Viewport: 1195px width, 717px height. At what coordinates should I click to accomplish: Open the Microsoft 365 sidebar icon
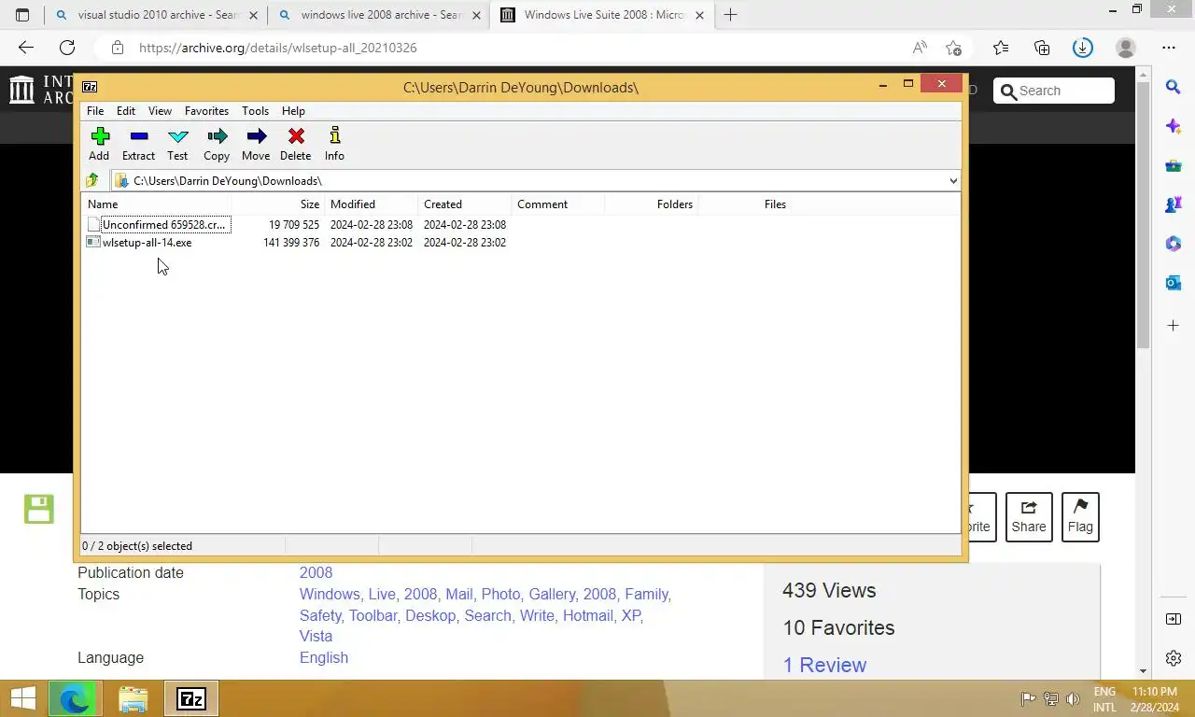point(1174,243)
